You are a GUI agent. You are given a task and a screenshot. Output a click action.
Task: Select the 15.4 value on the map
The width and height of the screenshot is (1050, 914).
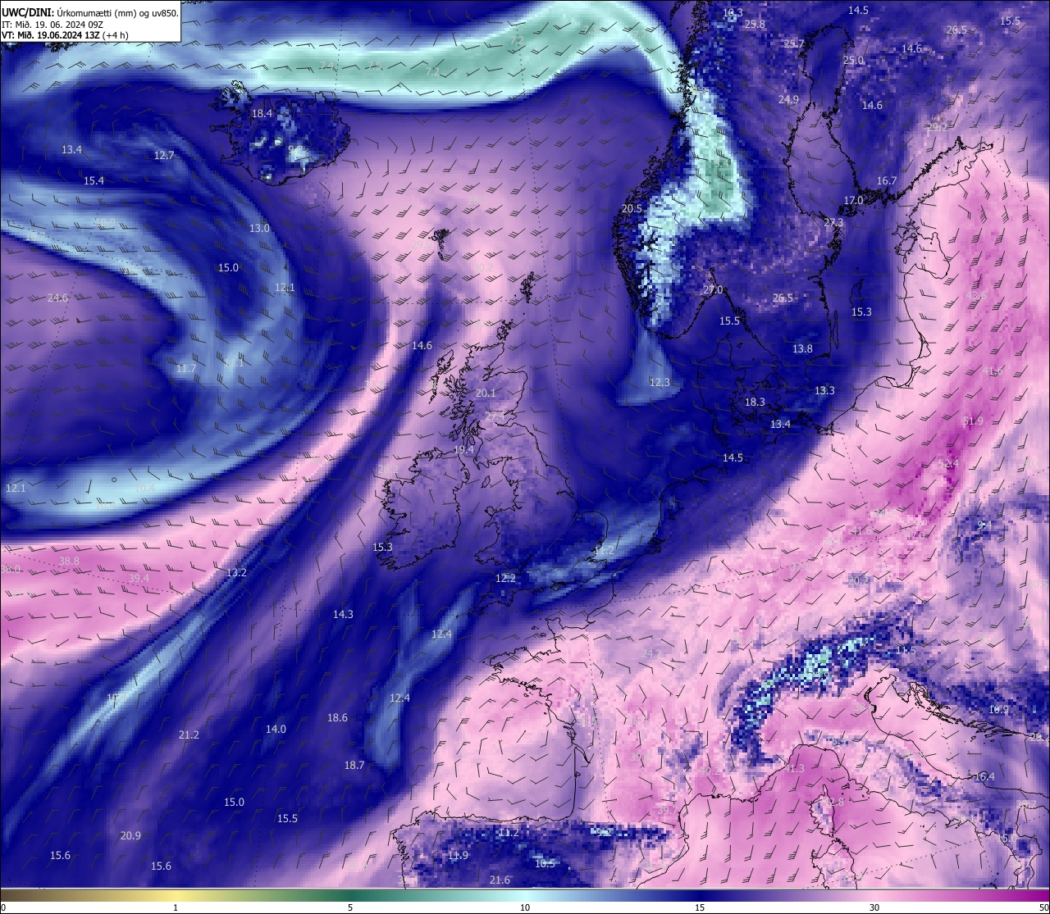tap(94, 180)
